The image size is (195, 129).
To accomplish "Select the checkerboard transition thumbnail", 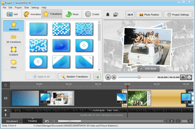I will tap(61, 29).
